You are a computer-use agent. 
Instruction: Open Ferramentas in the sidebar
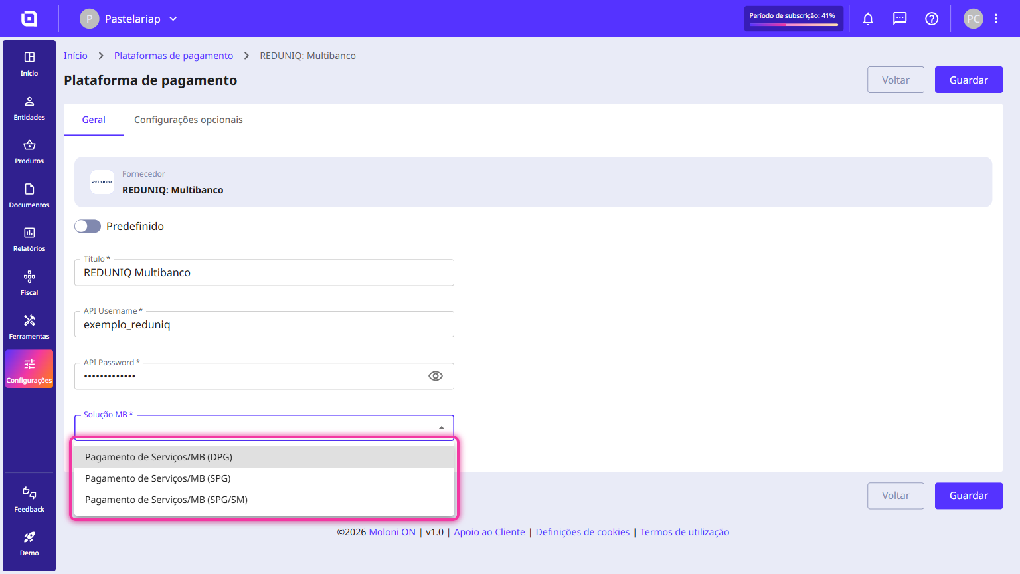click(29, 328)
